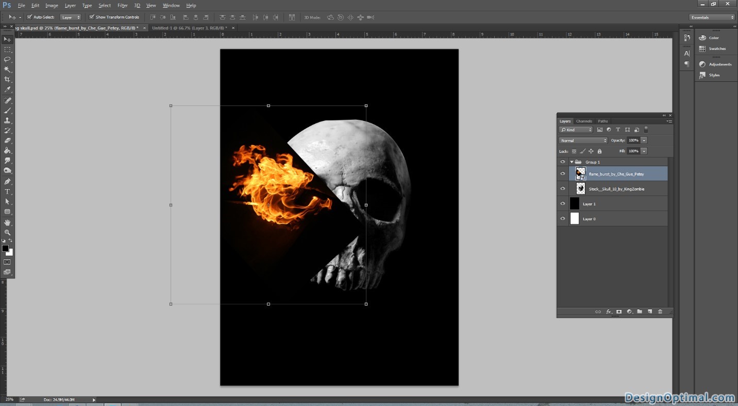Add a layer mask from Layers panel
The height and width of the screenshot is (406, 738).
click(619, 311)
